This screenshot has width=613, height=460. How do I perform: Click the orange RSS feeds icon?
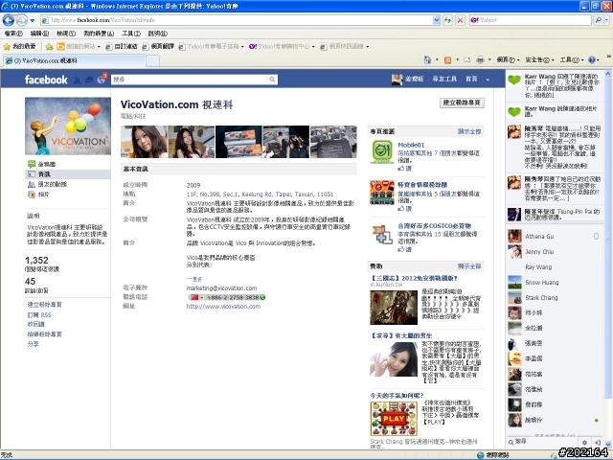coord(447,59)
